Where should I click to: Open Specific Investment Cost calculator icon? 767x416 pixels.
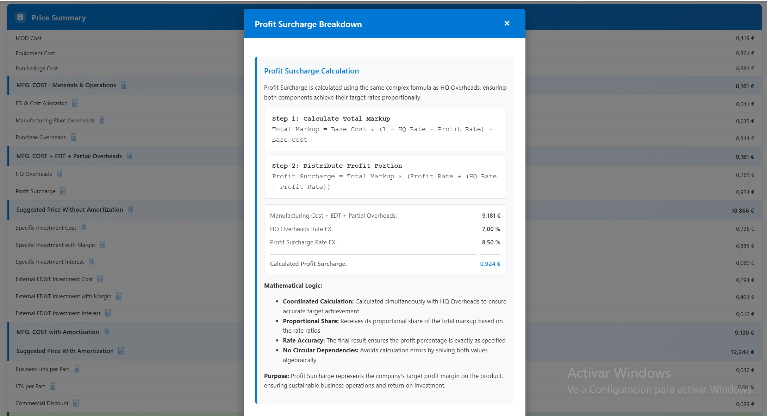tap(83, 228)
